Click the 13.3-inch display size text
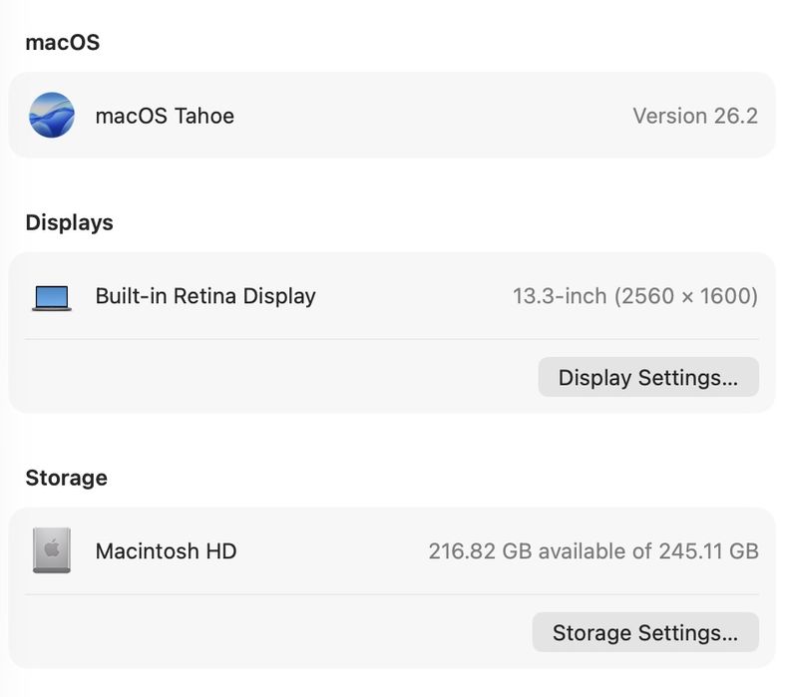 pyautogui.click(x=560, y=296)
